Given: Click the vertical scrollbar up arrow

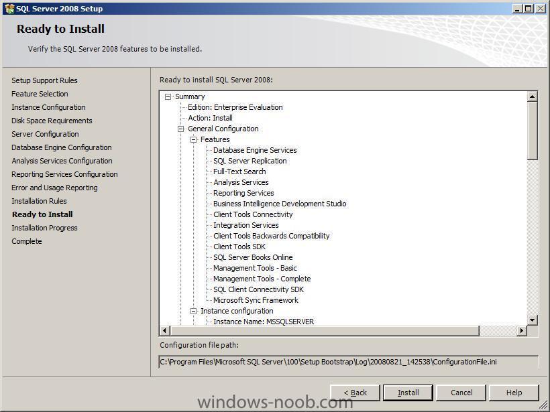Looking at the screenshot, I should click(x=532, y=96).
